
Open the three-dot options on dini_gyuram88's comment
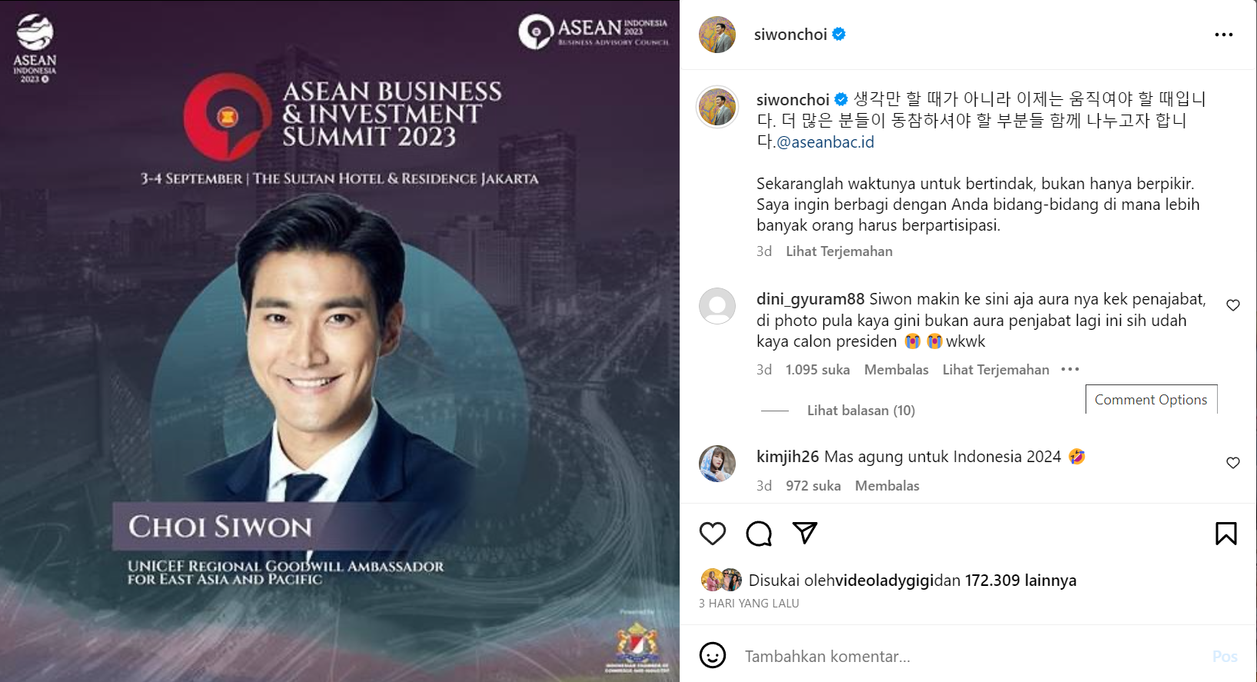pos(1070,369)
